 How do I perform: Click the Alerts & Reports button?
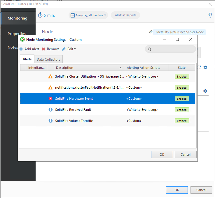point(125,15)
